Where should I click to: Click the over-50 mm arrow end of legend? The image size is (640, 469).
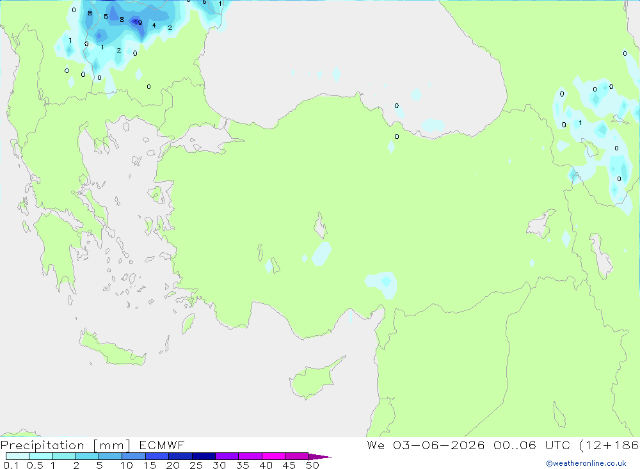[319, 457]
